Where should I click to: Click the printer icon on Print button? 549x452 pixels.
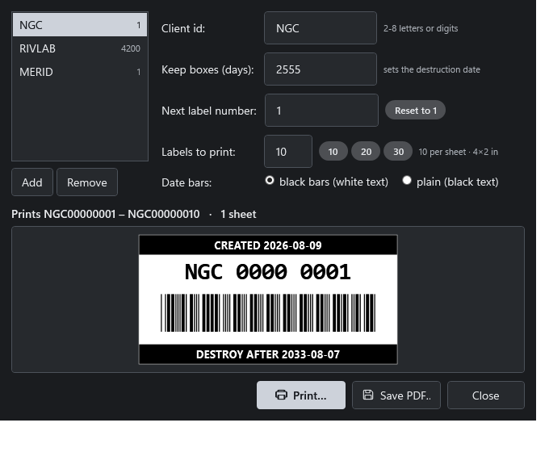(281, 395)
